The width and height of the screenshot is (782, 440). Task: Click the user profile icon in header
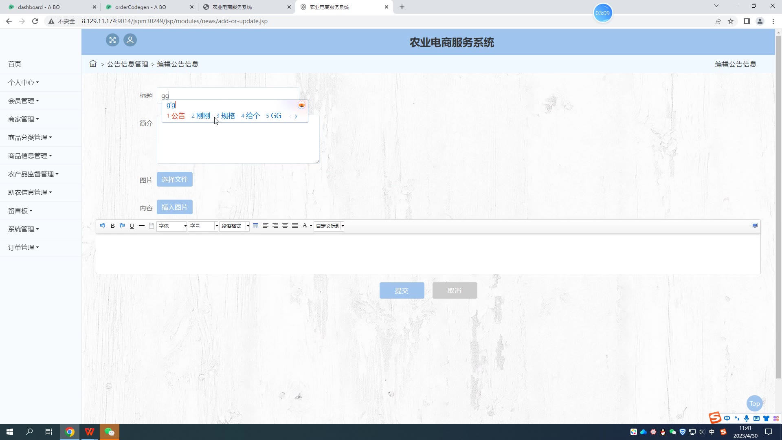[130, 40]
